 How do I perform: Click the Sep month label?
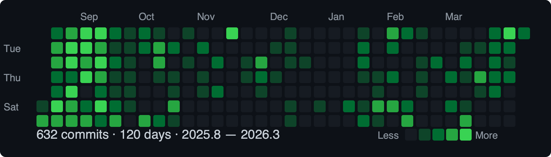(89, 17)
